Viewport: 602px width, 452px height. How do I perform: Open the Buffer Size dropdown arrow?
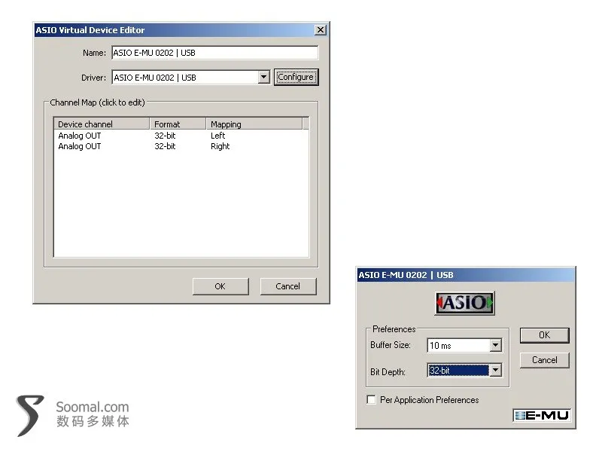click(x=496, y=345)
